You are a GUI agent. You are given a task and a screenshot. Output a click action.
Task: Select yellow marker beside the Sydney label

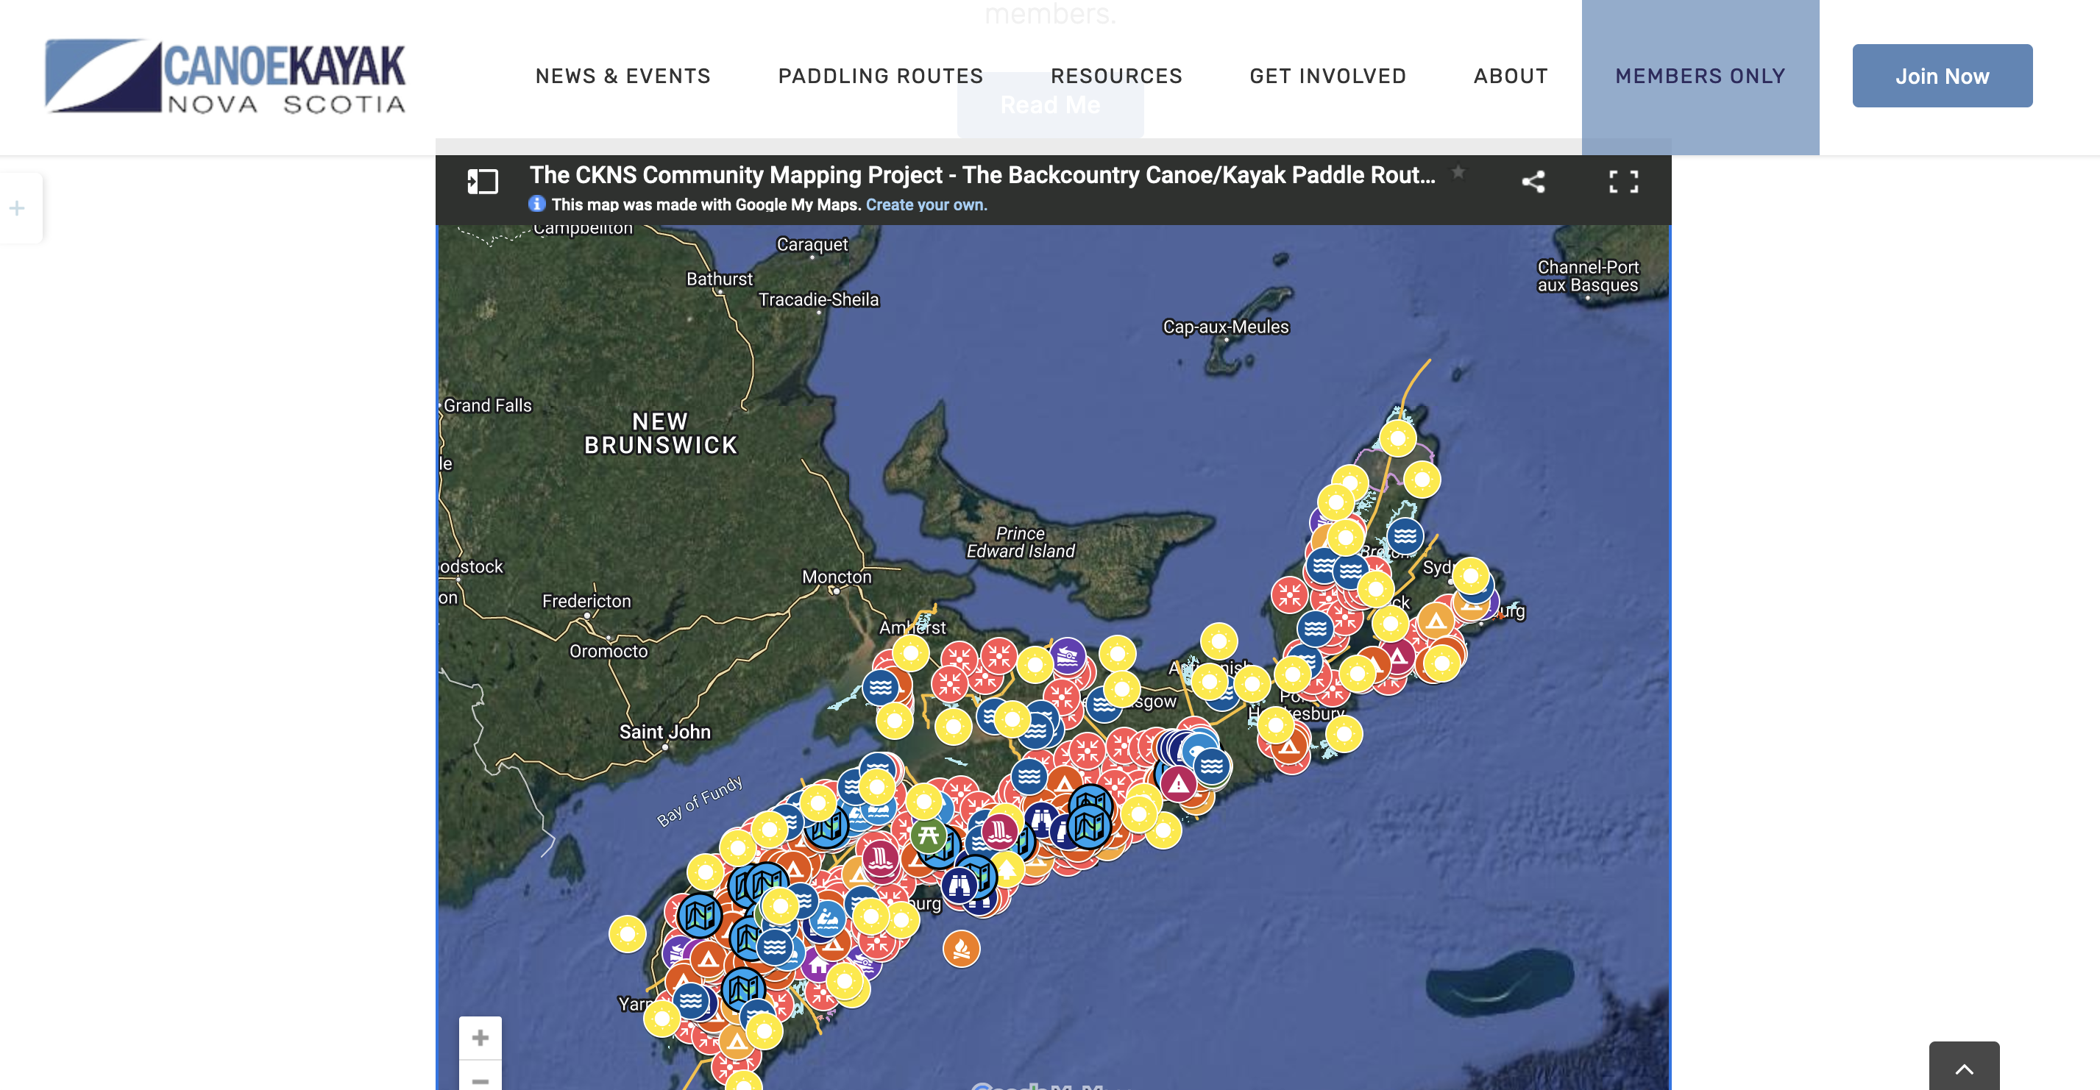click(x=1471, y=576)
